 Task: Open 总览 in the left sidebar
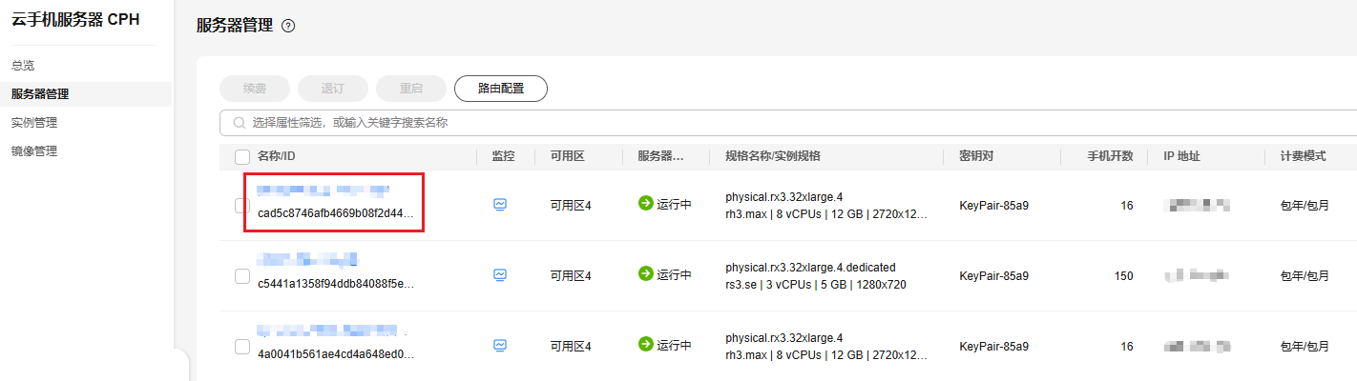[23, 66]
